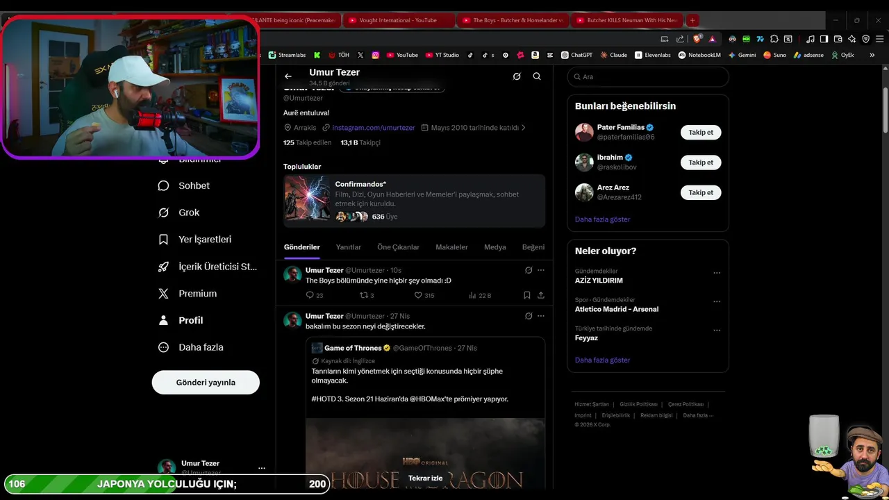Open Confirmandos* community card
Image resolution: width=889 pixels, height=500 pixels.
coord(414,201)
